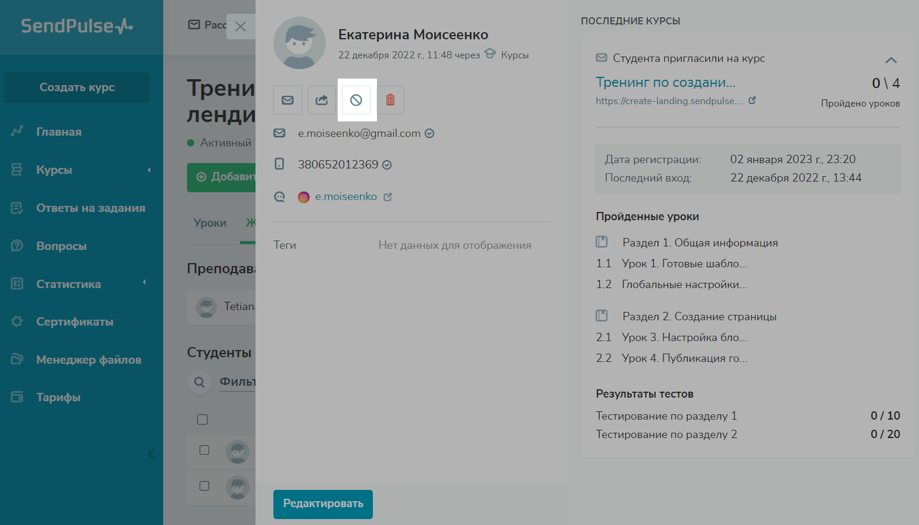Viewport: 919px width, 525px height.
Task: Switch to the Уроки tab
Action: (x=210, y=223)
